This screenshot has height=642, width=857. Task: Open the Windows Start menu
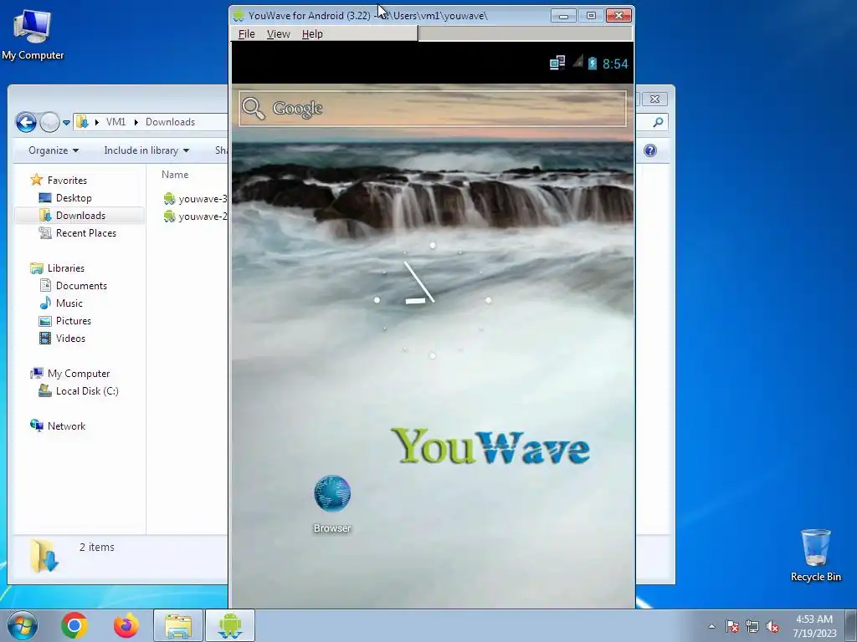[23, 625]
